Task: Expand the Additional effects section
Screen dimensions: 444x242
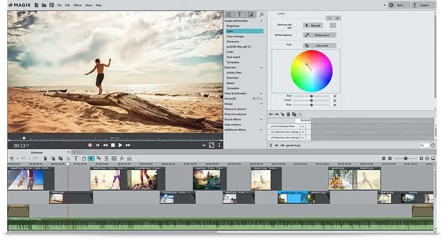Action: 261,130
